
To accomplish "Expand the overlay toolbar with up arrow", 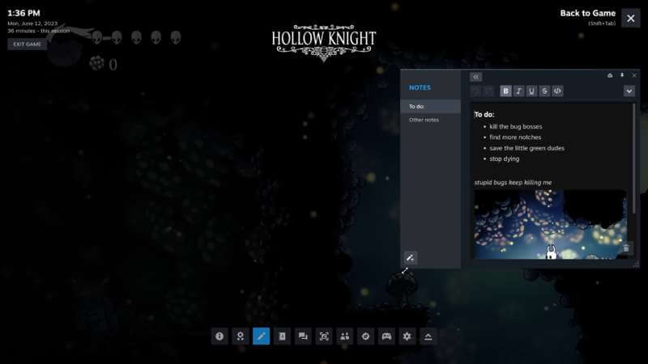I will coord(428,336).
